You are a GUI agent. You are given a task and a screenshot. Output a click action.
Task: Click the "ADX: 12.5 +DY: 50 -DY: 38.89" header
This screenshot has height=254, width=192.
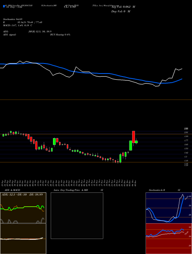click(x=22, y=194)
